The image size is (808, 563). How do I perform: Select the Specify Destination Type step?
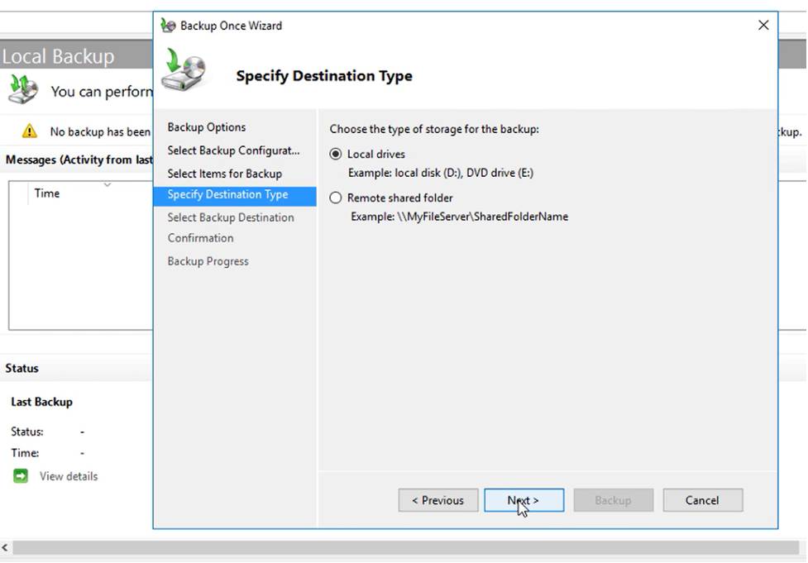point(227,195)
